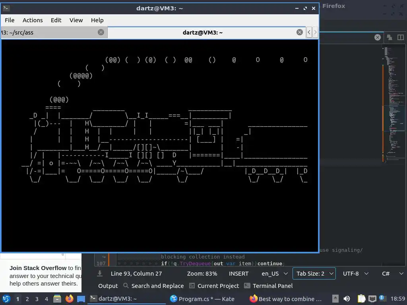Open the application launcher menu

6,299
